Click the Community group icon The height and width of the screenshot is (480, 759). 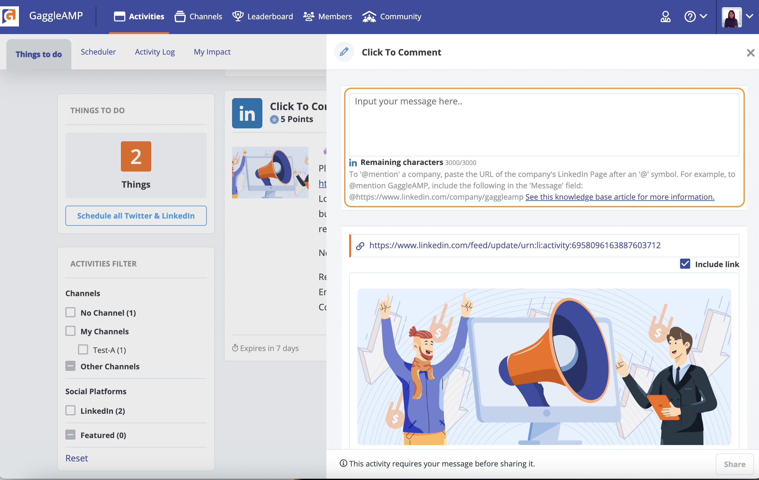click(x=369, y=16)
